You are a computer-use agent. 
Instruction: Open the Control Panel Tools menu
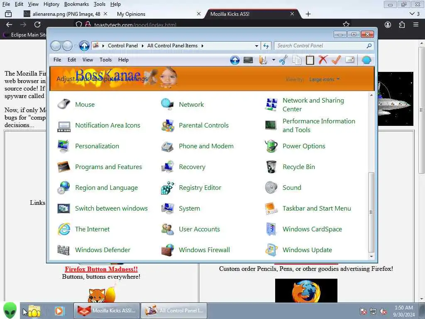tap(105, 60)
